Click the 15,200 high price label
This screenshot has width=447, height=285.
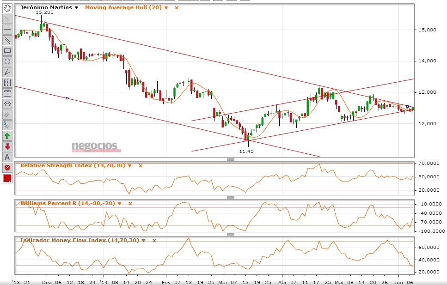44,12
